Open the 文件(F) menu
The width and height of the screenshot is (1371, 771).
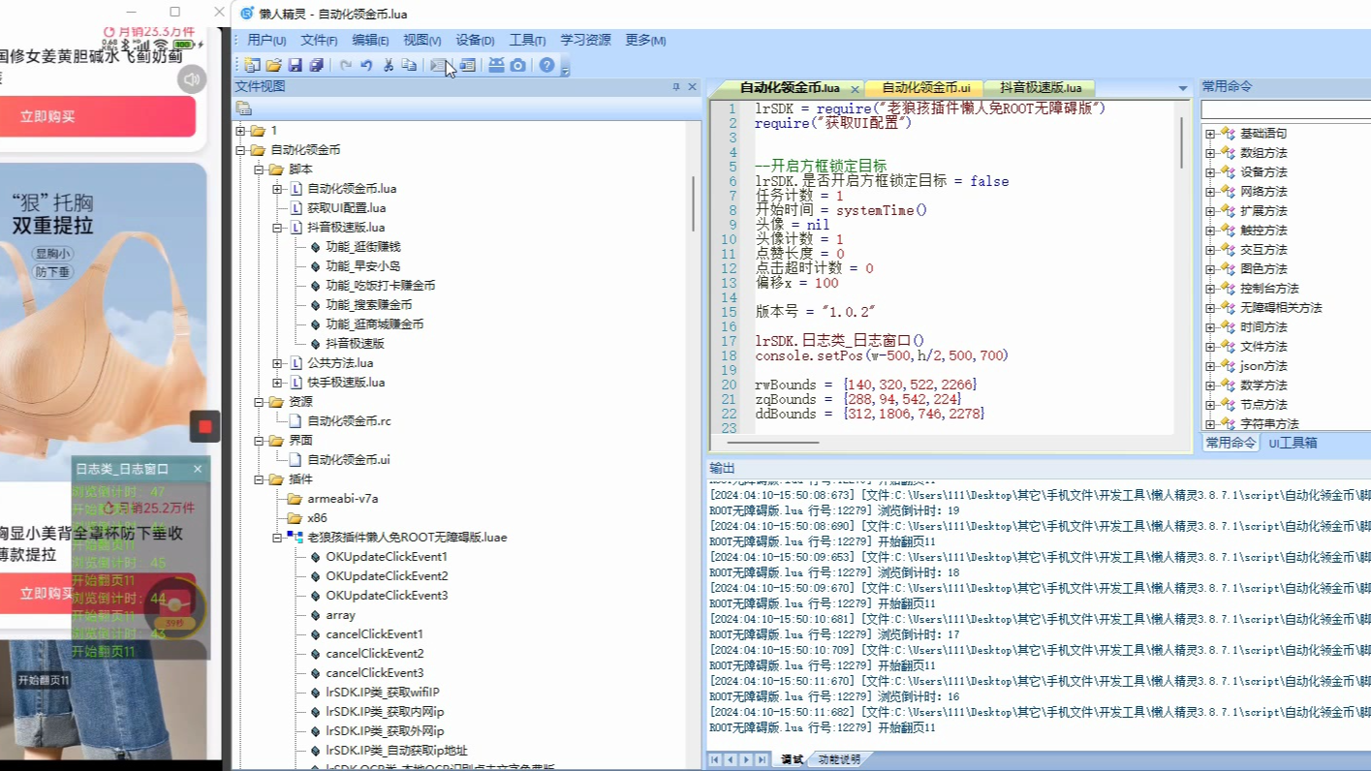click(319, 41)
